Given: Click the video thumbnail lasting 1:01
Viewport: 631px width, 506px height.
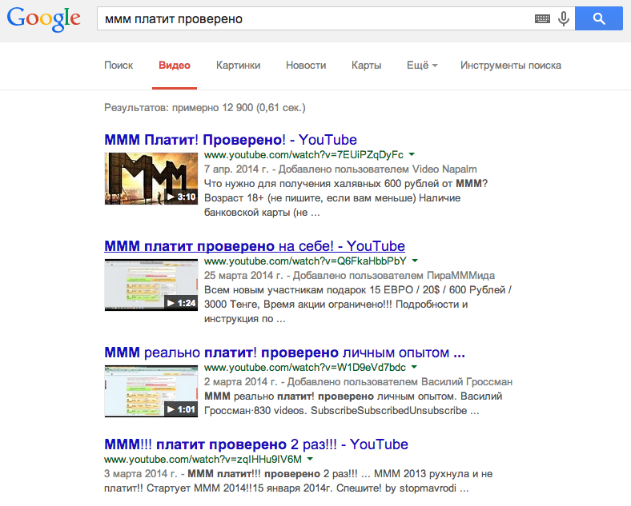Looking at the screenshot, I should tap(151, 391).
